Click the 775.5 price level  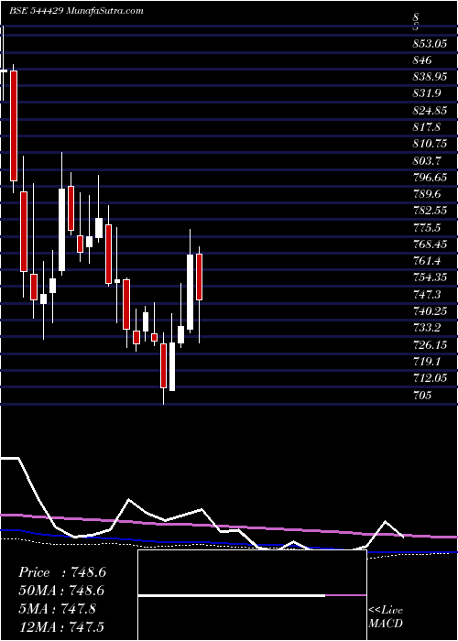(427, 227)
